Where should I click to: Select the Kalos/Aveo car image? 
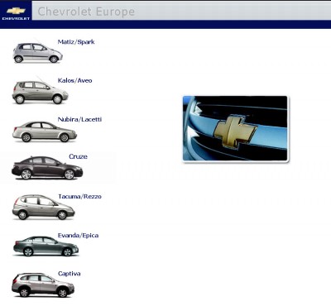pyautogui.click(x=40, y=91)
